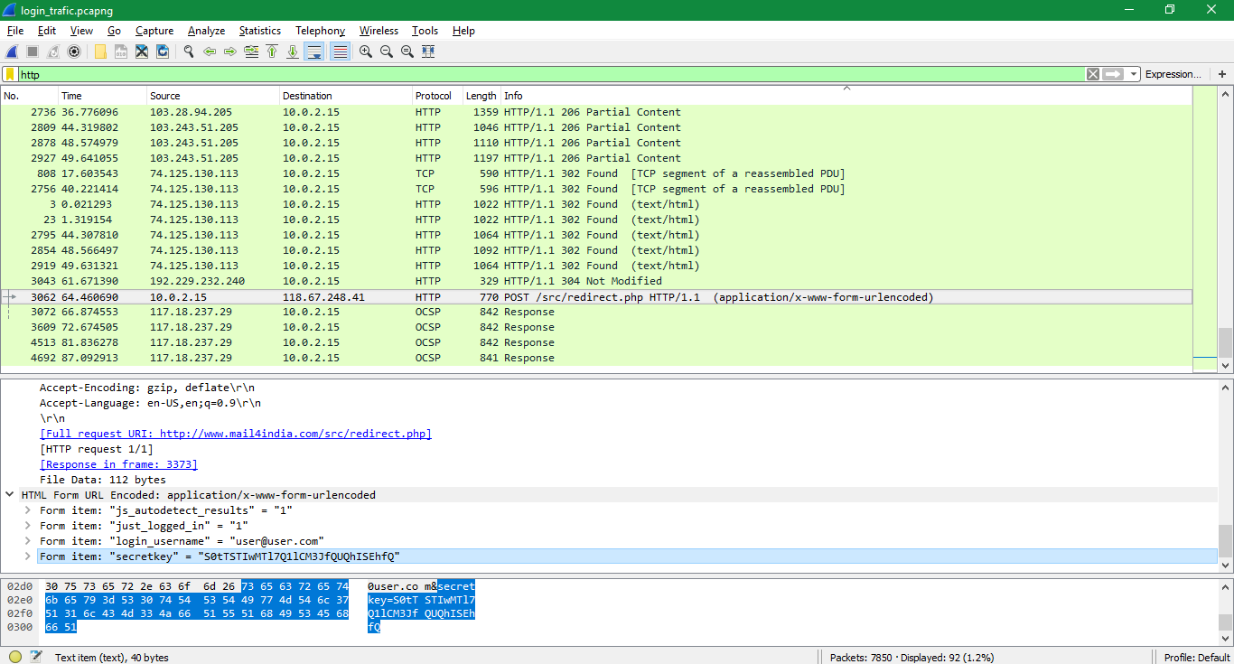This screenshot has height=664, width=1234.
Task: Follow the Response in frame 3373 link
Action: [x=118, y=463]
